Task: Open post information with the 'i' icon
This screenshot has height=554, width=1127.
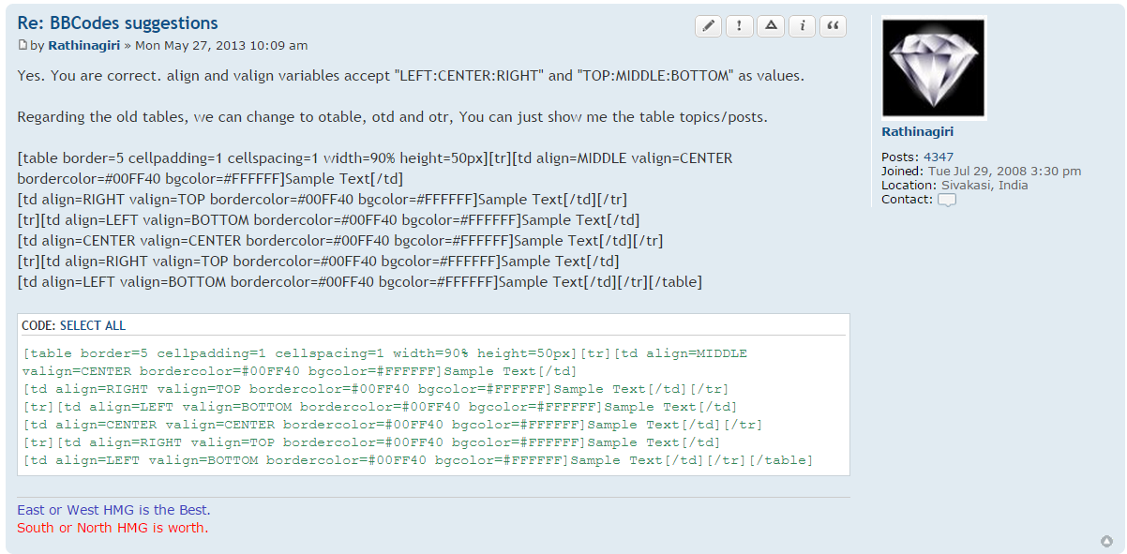Action: coord(802,26)
